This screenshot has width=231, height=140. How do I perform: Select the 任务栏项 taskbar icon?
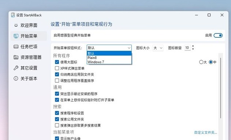click(16, 47)
